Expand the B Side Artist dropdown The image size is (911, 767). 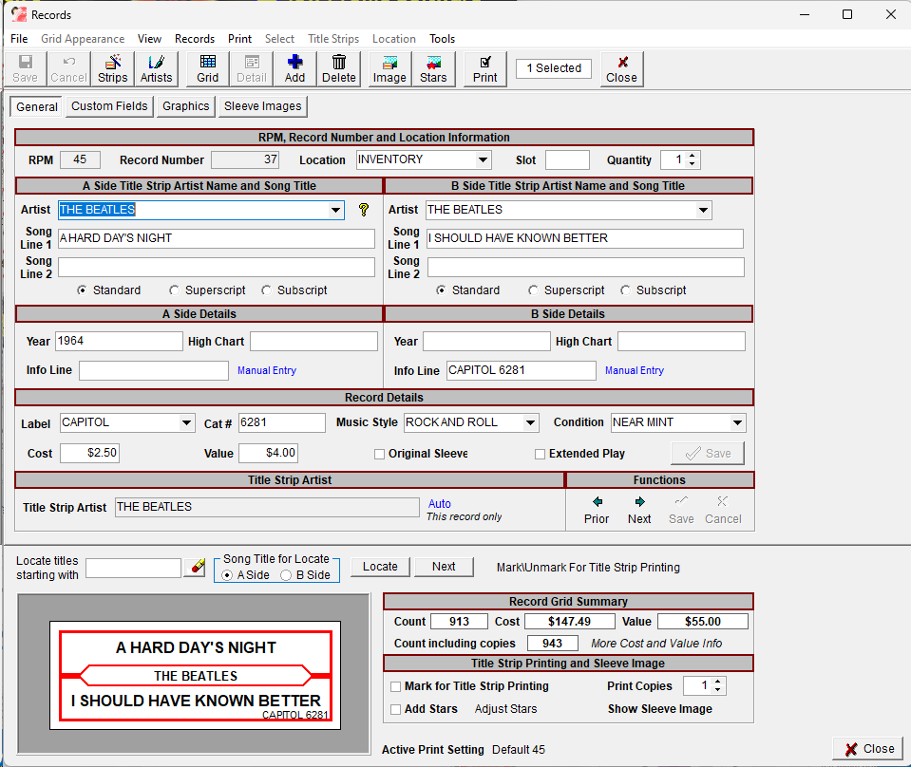(x=703, y=210)
